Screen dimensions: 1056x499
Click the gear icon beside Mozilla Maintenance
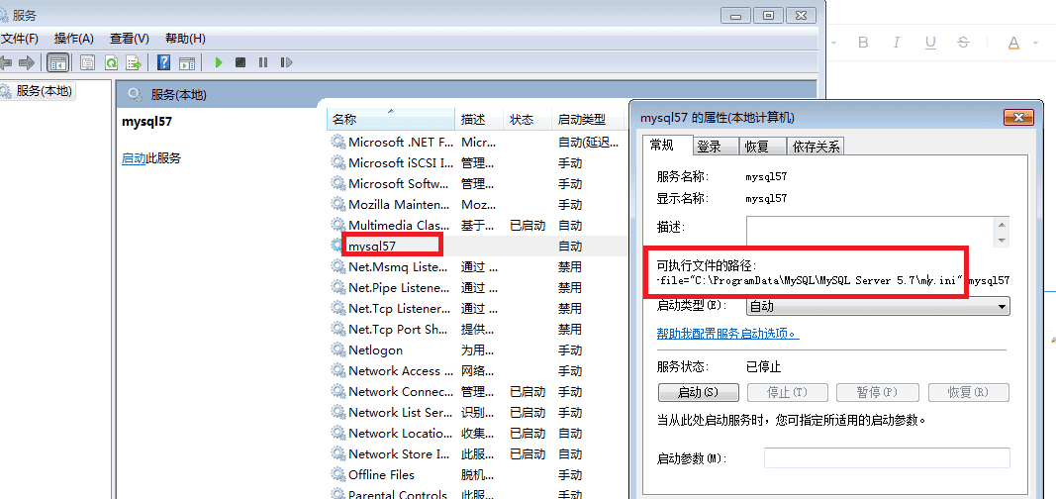tap(337, 204)
